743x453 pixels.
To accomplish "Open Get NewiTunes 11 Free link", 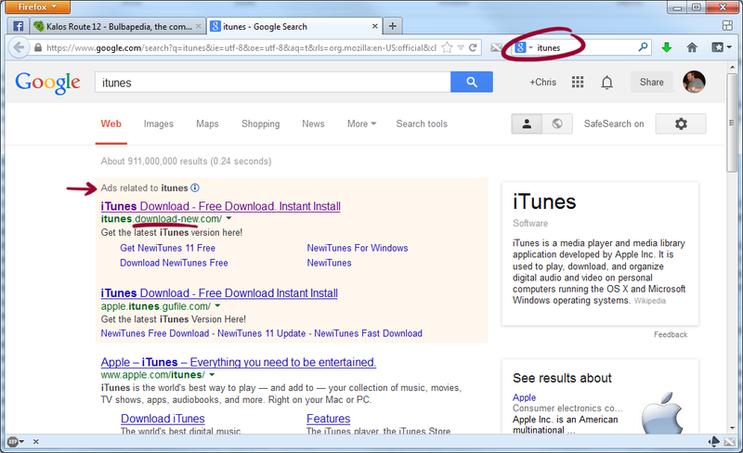I will (168, 248).
